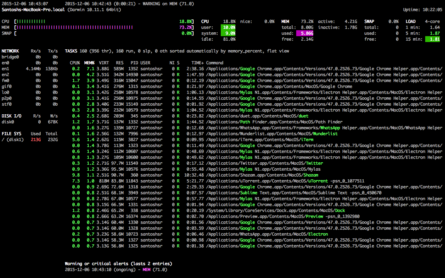Click the CPU% column header
445x278 pixels.
75,63
